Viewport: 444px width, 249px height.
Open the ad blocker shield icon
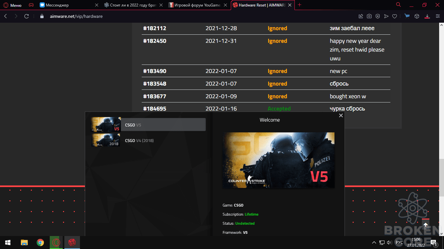[378, 16]
